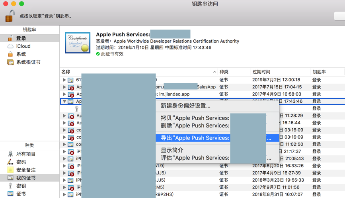
Task: Click the expiry date 2017年6月20日 16:33:26
Action: point(278,166)
